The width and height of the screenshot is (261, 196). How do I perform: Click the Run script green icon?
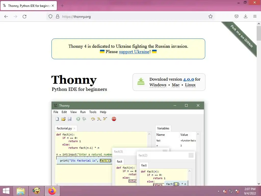pos(78,119)
